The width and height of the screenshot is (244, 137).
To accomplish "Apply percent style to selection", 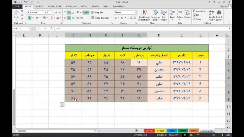I will click(x=122, y=18).
